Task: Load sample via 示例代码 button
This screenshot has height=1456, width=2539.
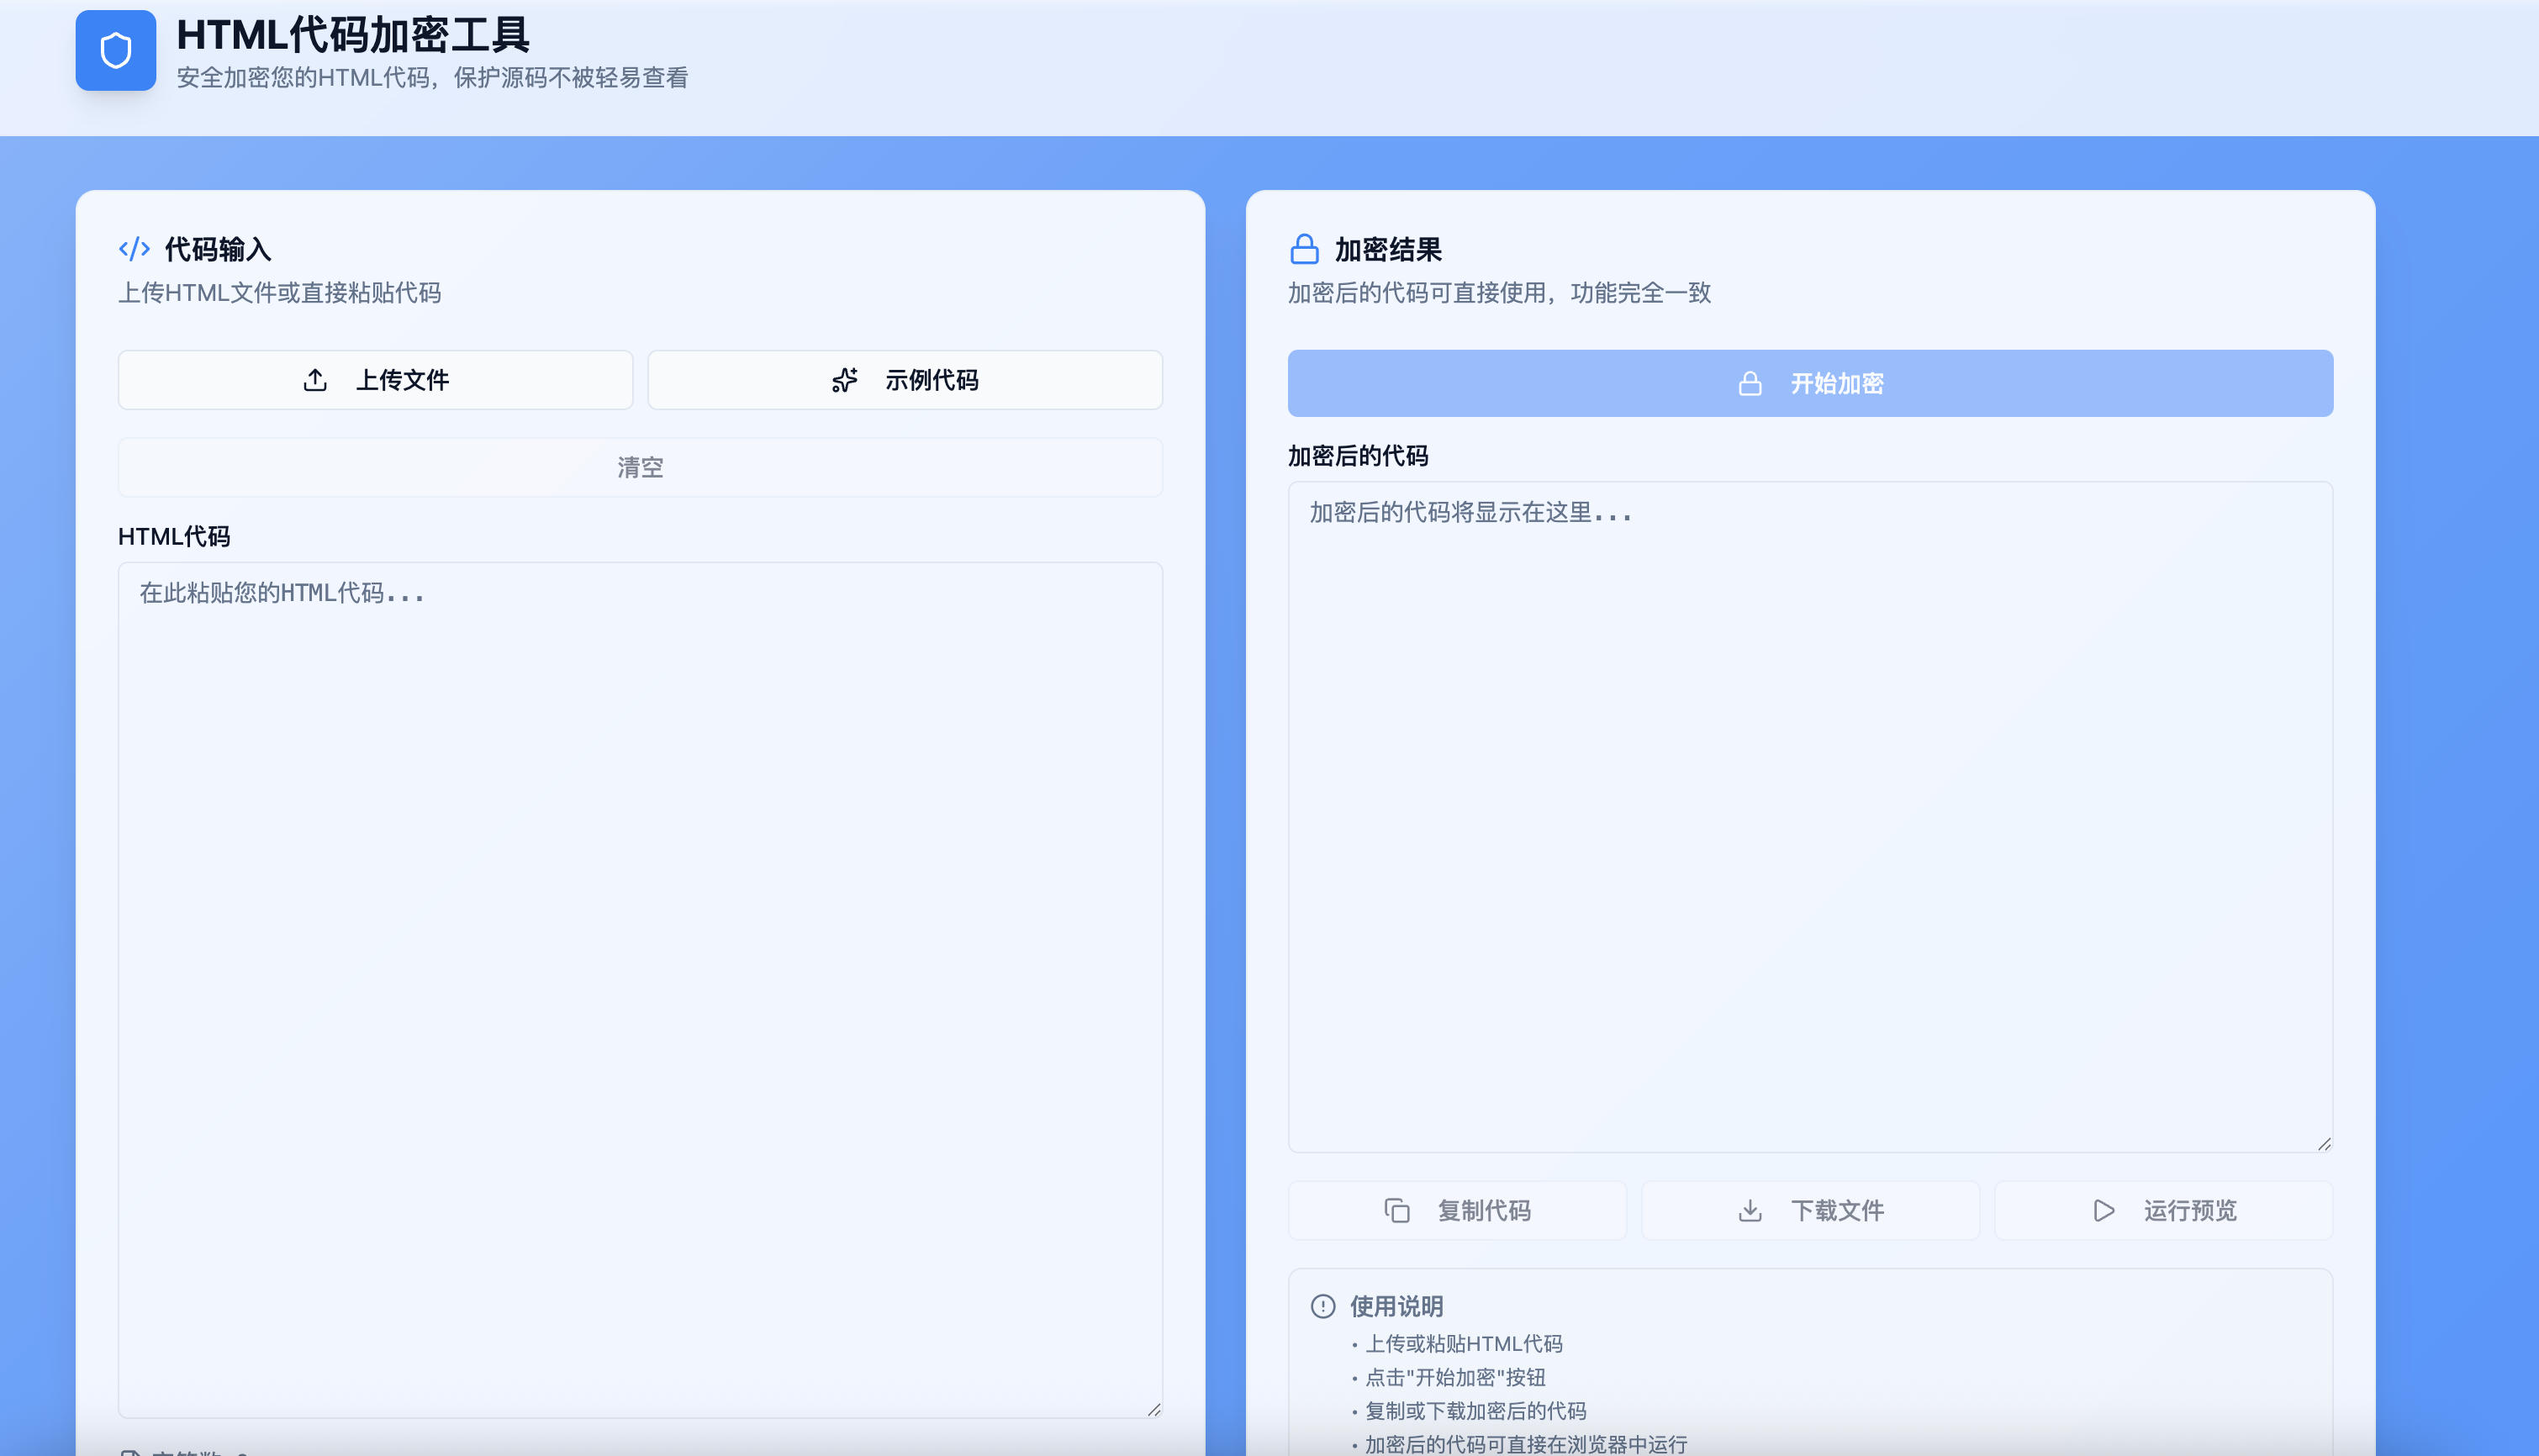Action: click(x=905, y=380)
